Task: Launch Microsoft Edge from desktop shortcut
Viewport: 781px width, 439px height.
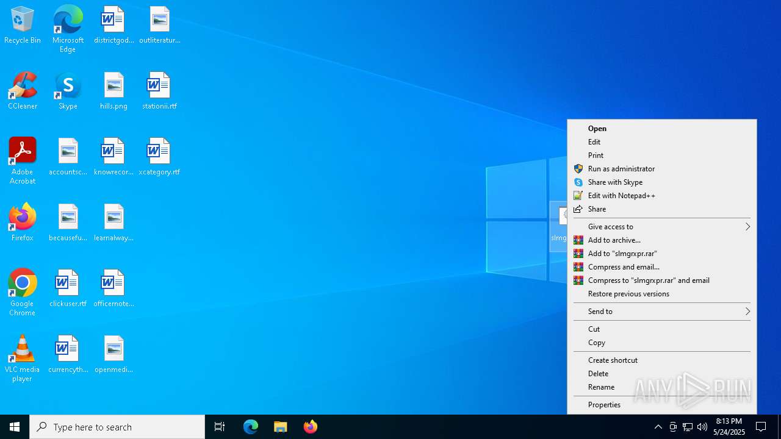Action: [68, 29]
